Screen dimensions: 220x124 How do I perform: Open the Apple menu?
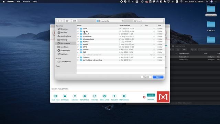click(4, 1)
